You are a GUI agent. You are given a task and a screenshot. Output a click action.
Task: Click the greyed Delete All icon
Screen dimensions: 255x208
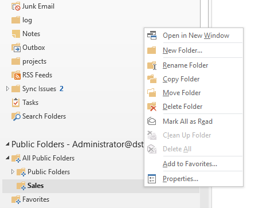(152, 149)
